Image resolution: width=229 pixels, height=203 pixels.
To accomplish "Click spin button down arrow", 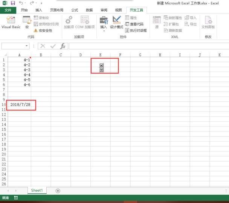I will [101, 70].
